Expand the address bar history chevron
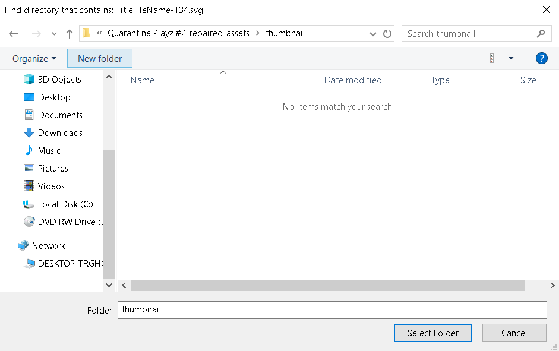Image resolution: width=559 pixels, height=351 pixels. coord(372,33)
